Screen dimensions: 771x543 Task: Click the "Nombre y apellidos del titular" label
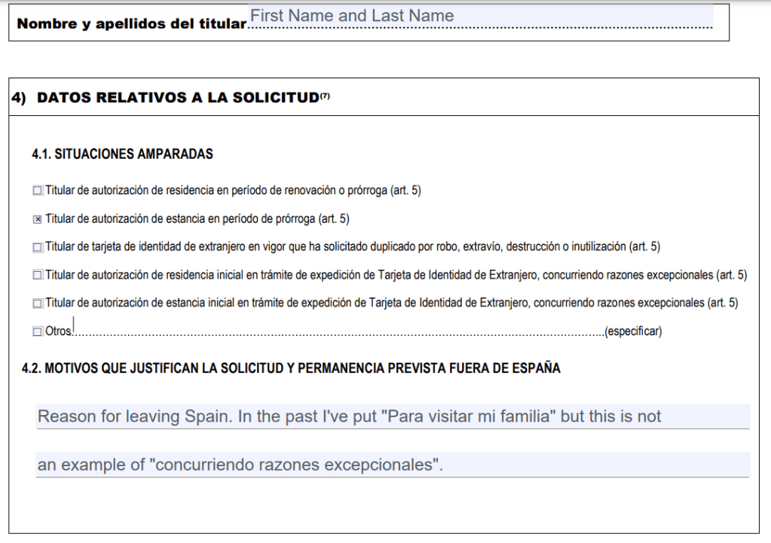(x=132, y=24)
